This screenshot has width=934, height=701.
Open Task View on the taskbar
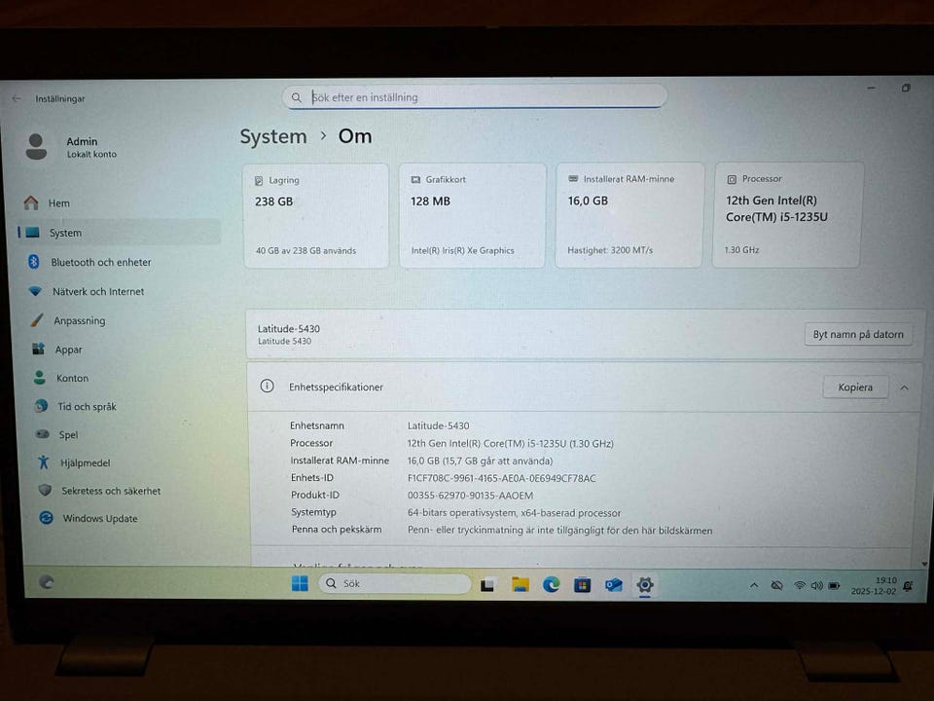pos(487,585)
